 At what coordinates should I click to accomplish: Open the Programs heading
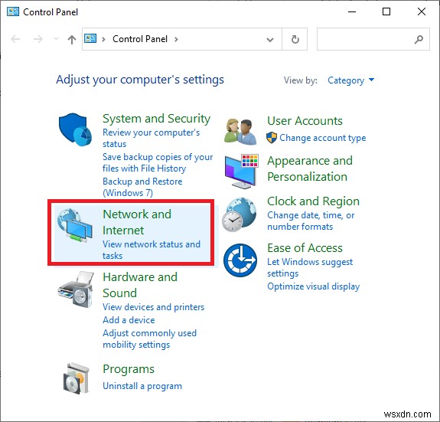(x=129, y=369)
